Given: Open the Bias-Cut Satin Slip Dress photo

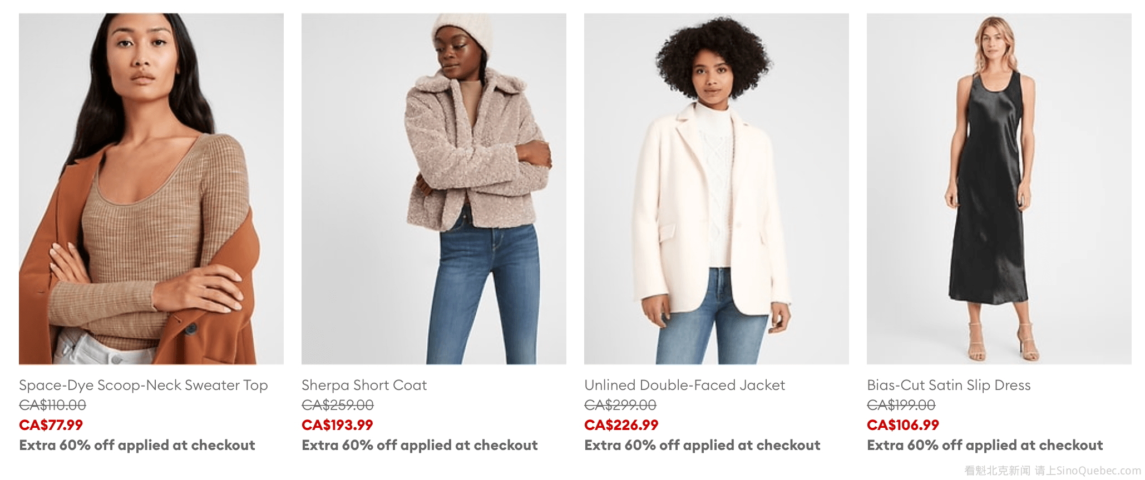Looking at the screenshot, I should click(999, 189).
